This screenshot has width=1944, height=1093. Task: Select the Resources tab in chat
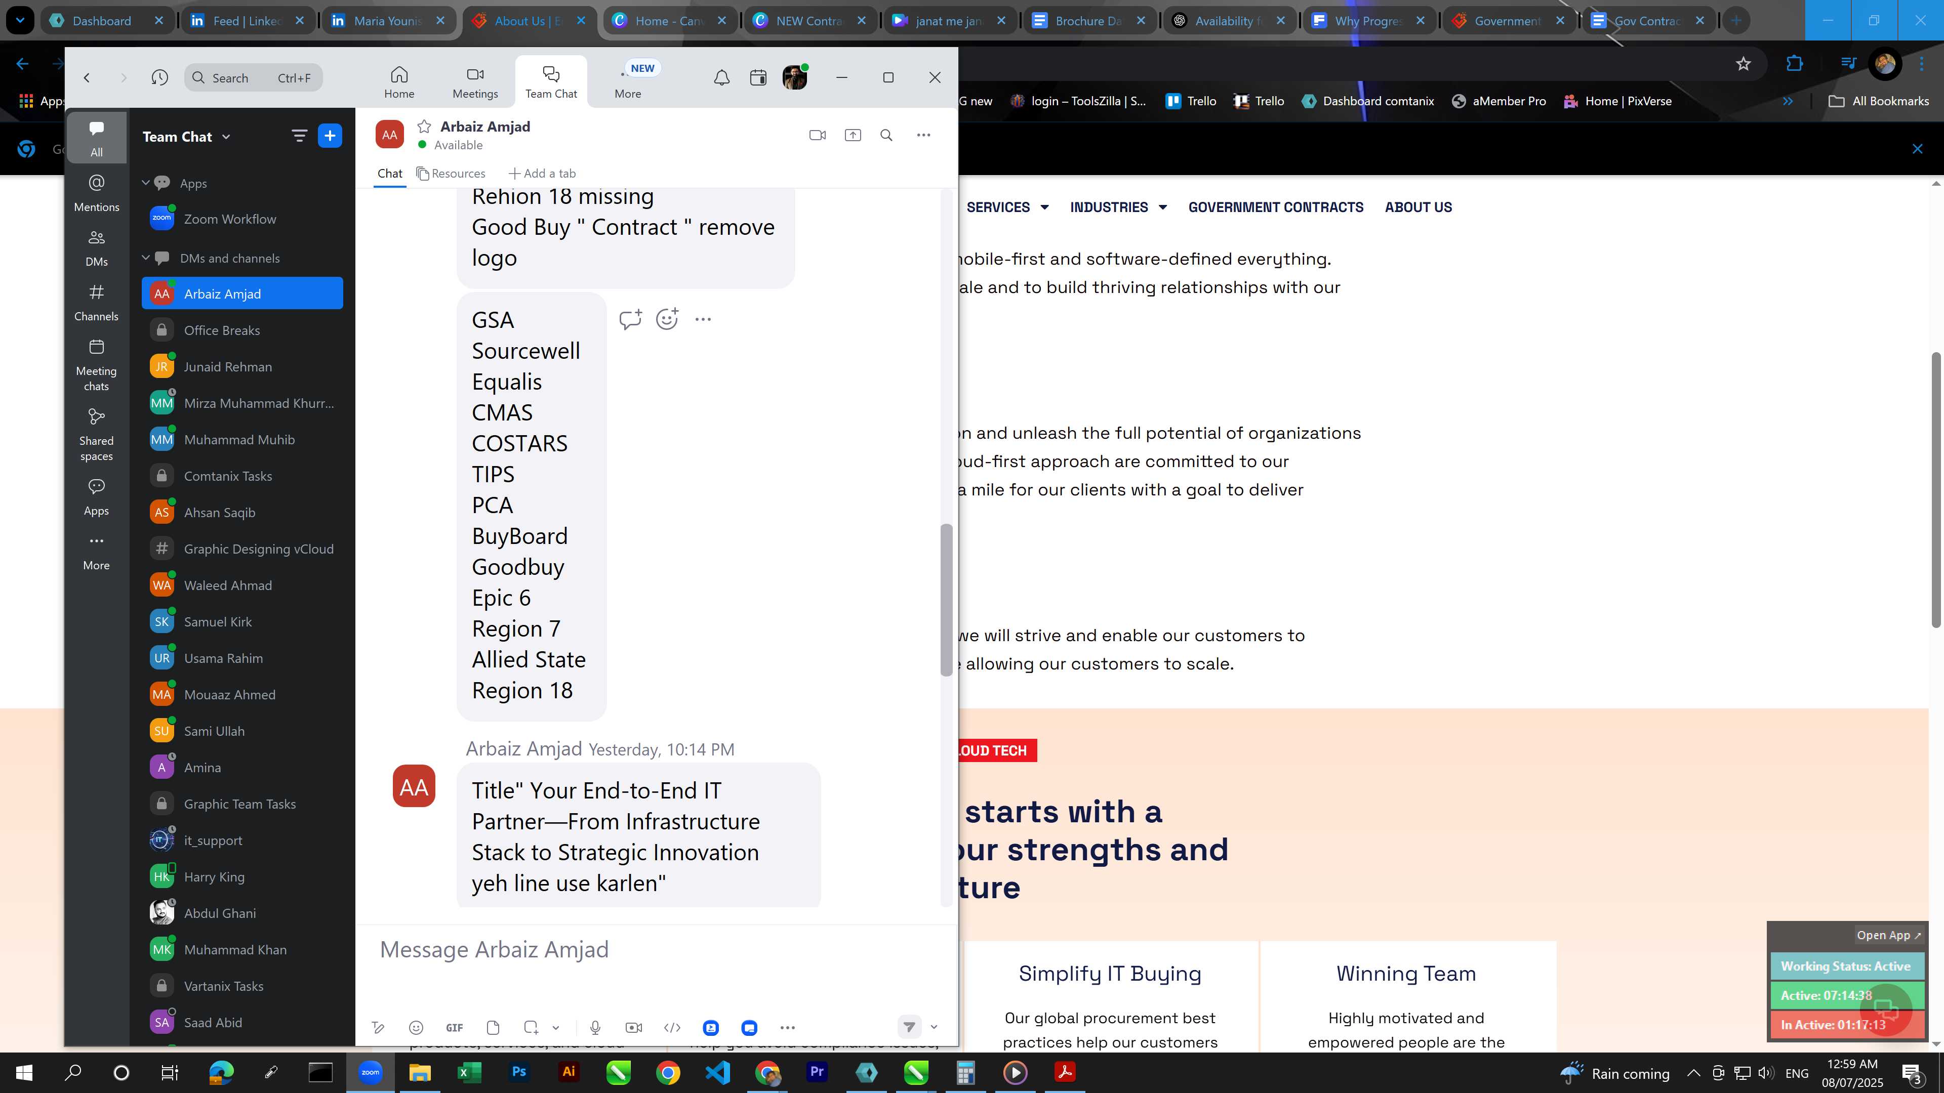coord(451,174)
